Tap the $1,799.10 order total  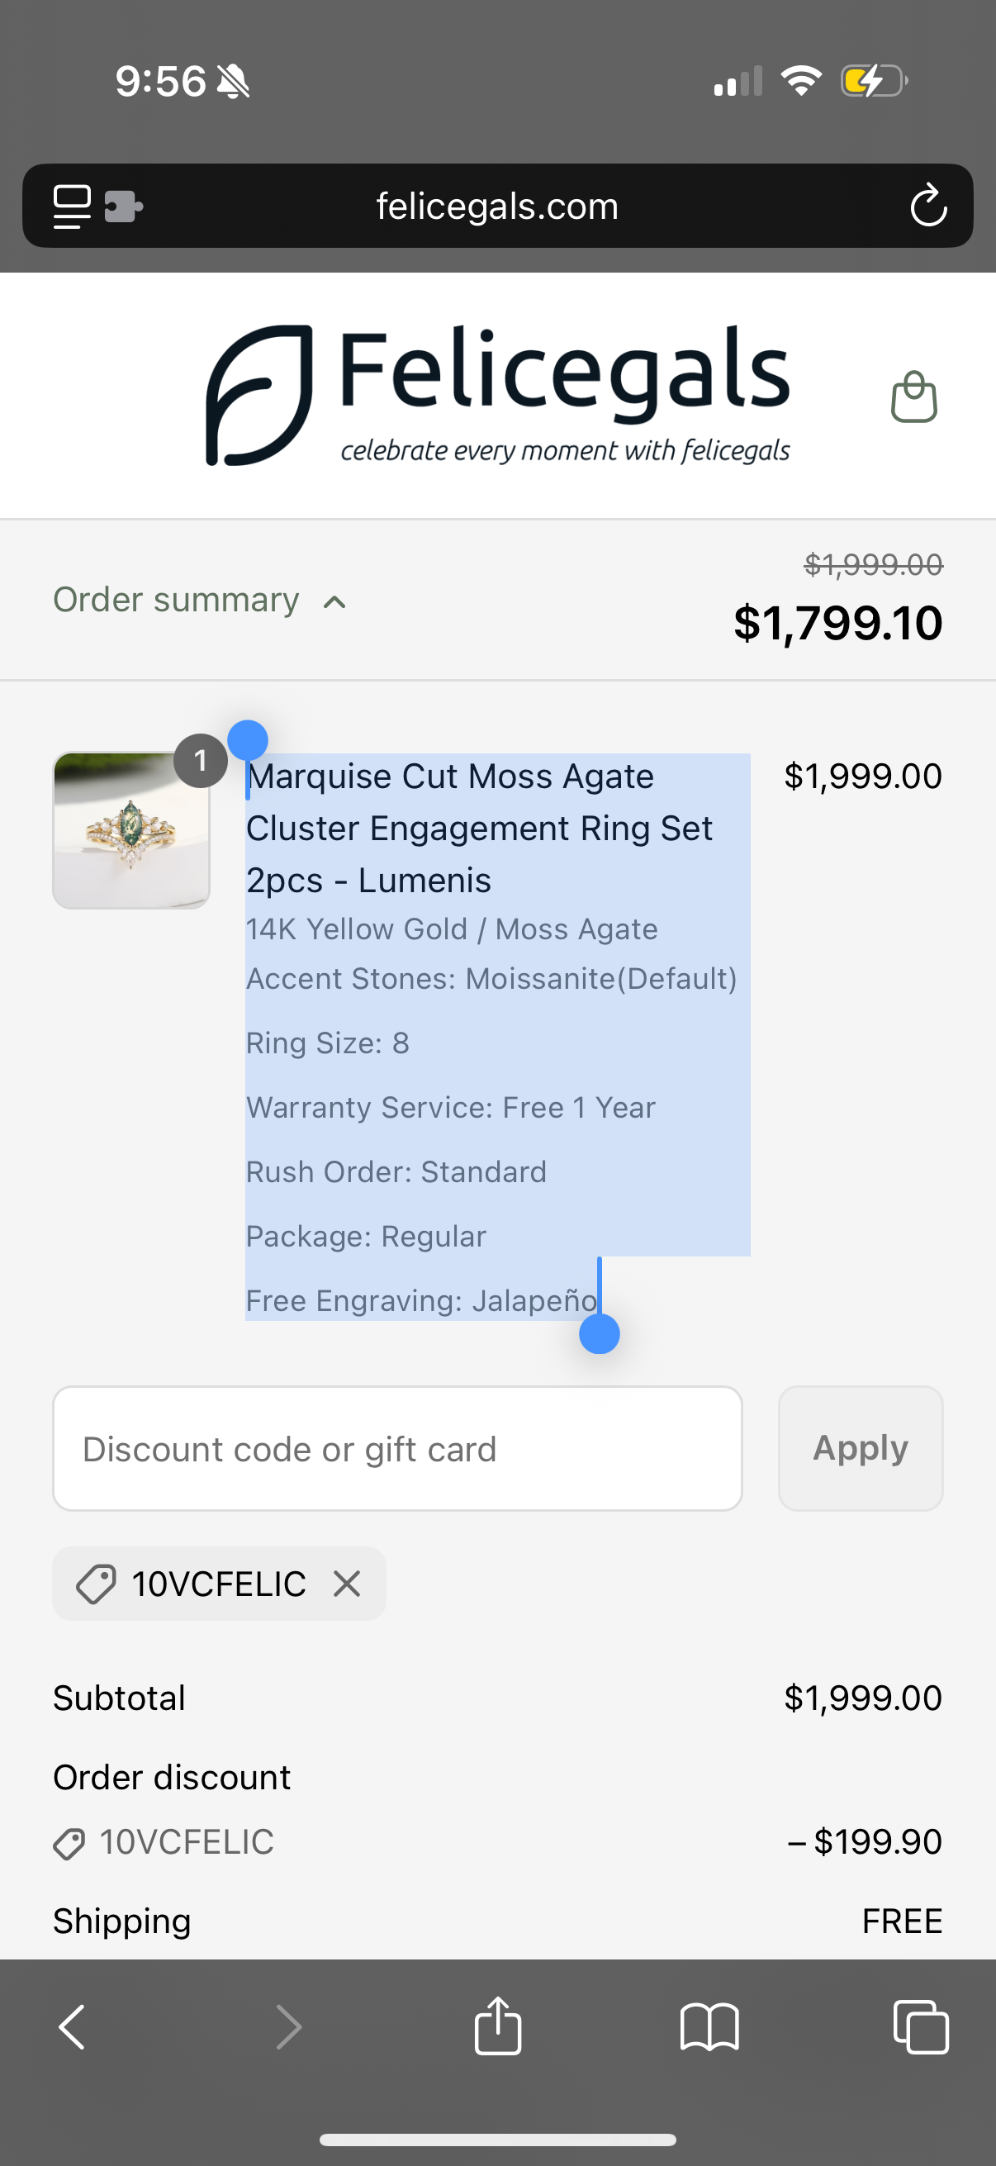837,623
